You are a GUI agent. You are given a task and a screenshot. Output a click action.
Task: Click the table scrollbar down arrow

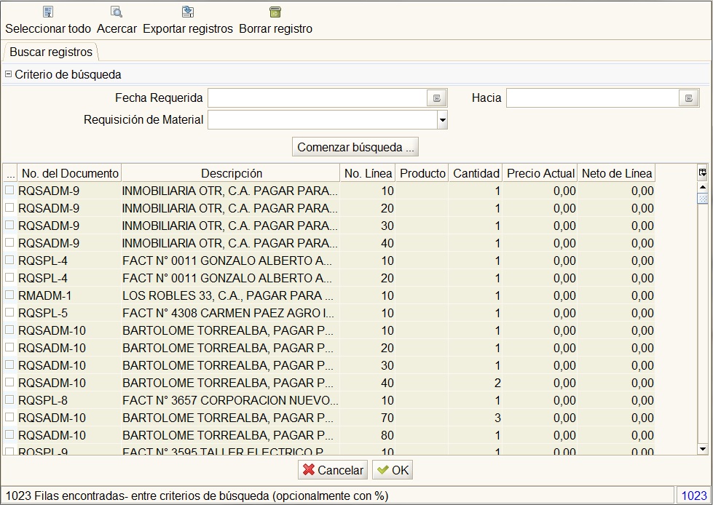(703, 449)
